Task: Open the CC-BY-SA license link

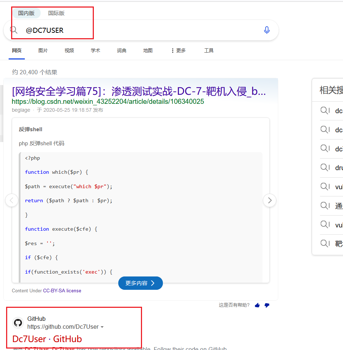Action: point(62,291)
